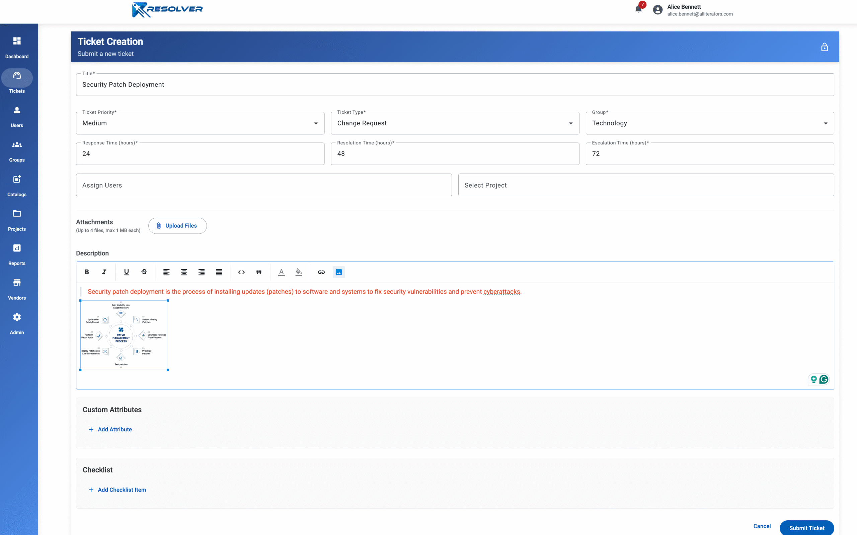The width and height of the screenshot is (857, 535).
Task: Open the text highlight color picker
Action: coord(299,272)
